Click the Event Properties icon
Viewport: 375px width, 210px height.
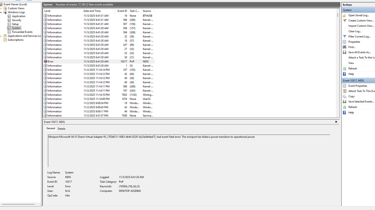(x=345, y=86)
